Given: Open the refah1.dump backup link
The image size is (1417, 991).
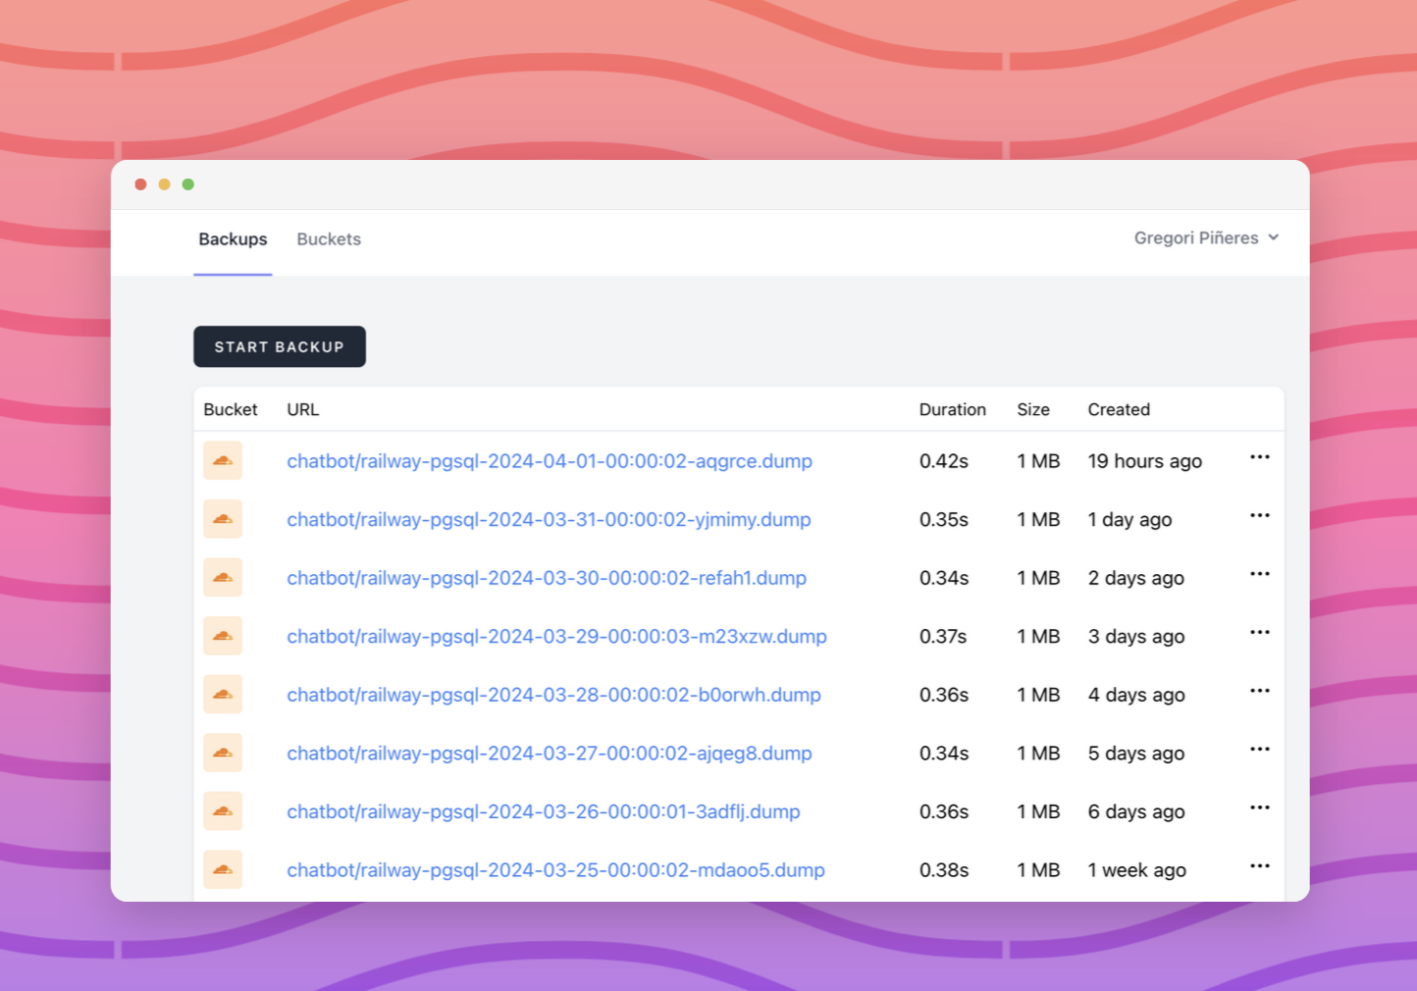Looking at the screenshot, I should click(547, 578).
